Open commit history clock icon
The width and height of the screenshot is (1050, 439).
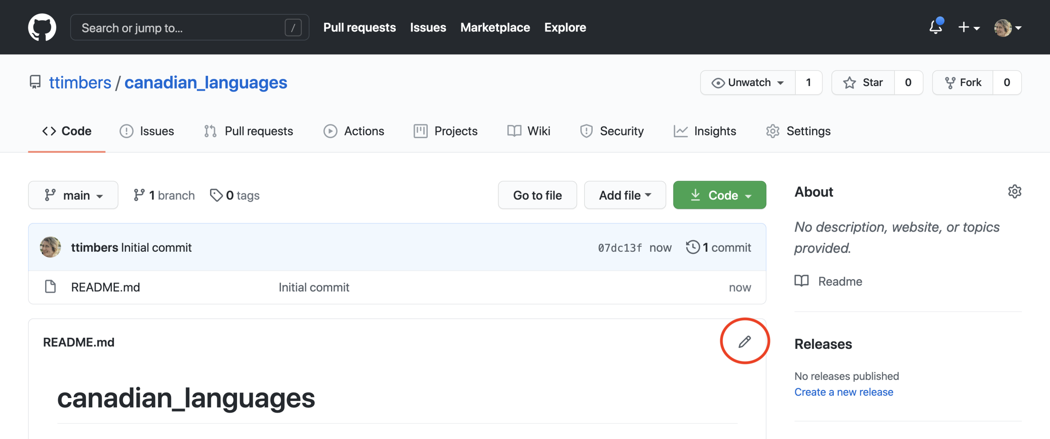point(693,247)
